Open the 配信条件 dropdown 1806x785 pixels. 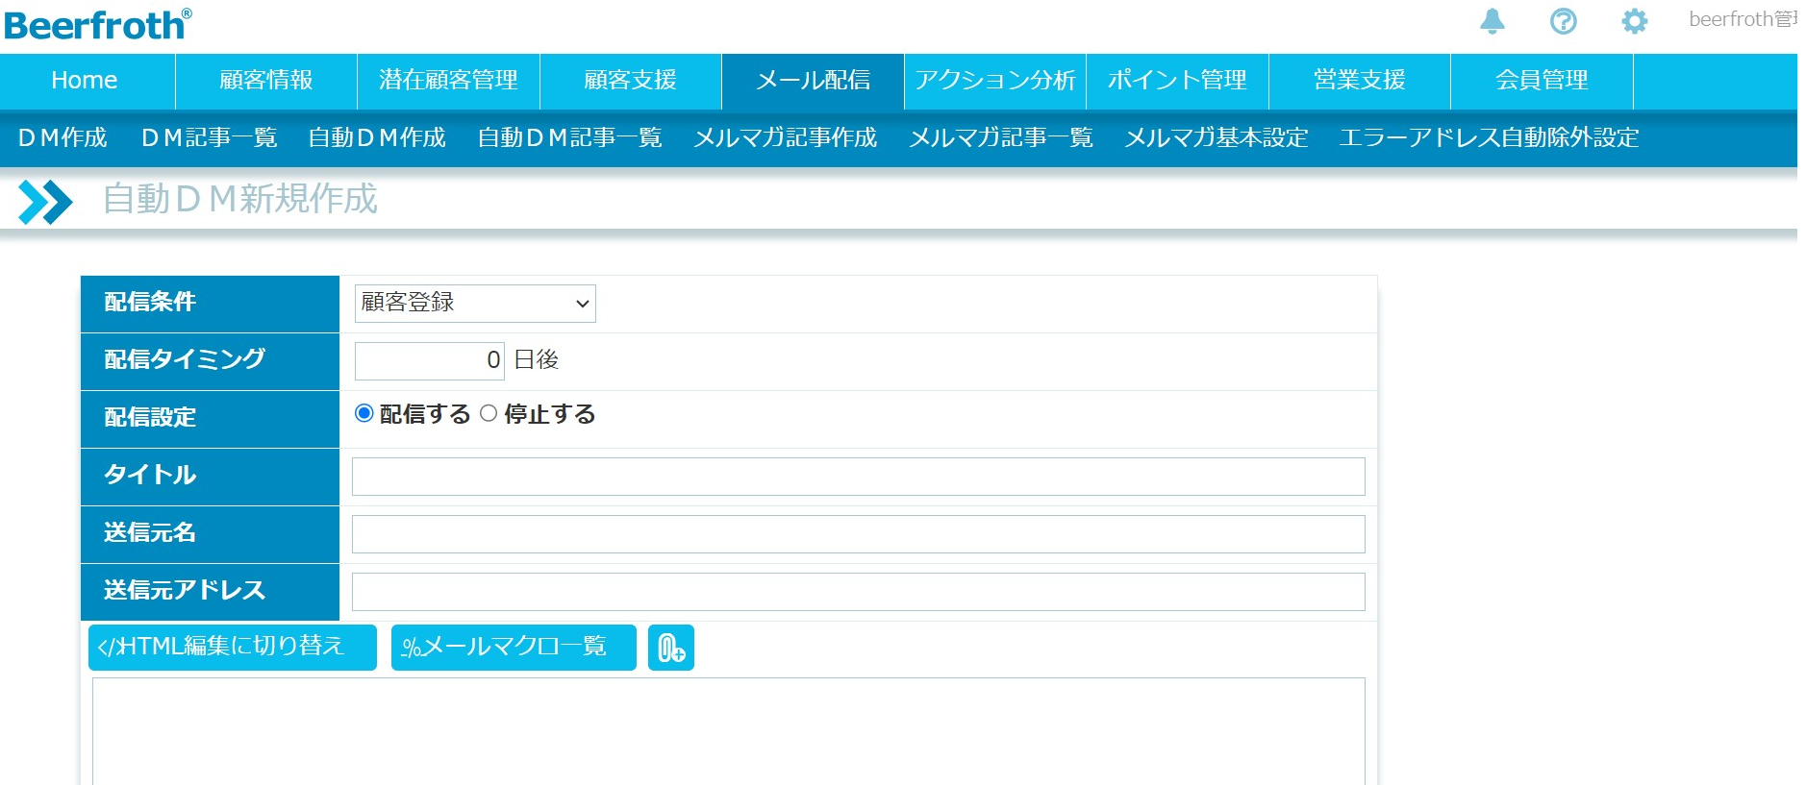click(475, 304)
